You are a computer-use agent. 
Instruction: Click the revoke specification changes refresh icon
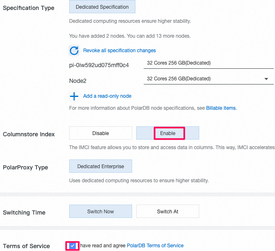[x=74, y=51]
